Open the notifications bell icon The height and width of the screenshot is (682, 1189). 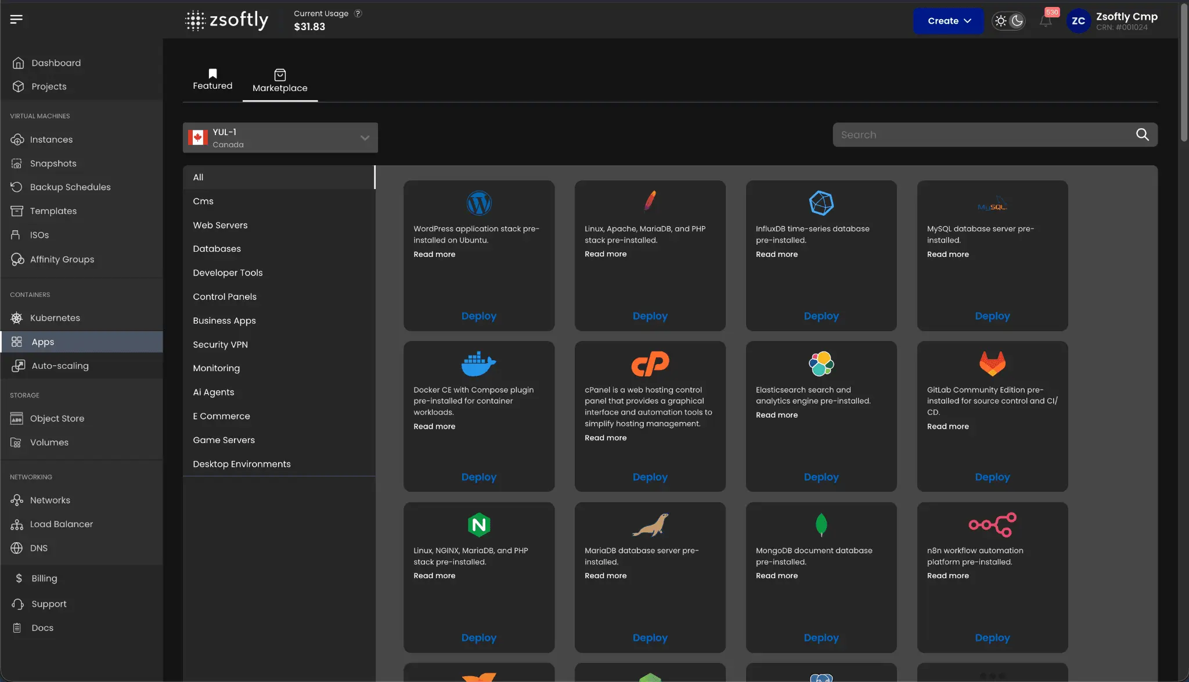(1046, 21)
